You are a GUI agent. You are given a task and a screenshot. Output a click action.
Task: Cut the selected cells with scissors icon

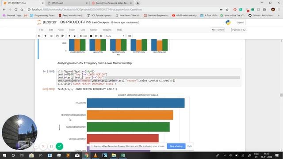pos(52,36)
